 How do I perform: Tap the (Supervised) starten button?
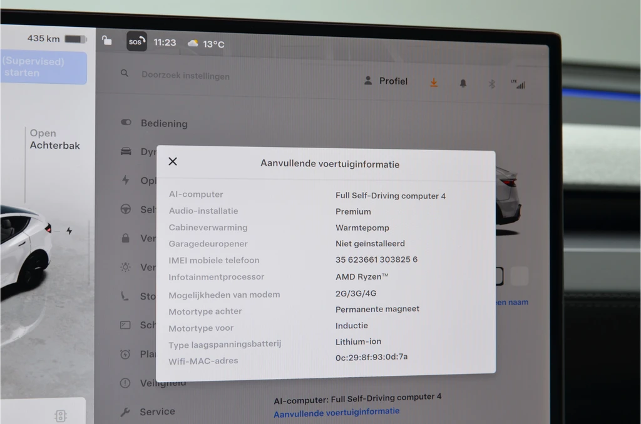(43, 68)
